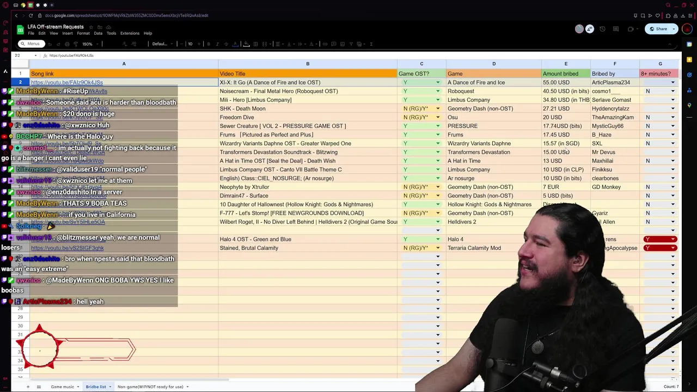Open the Fill color picker
This screenshot has width=697, height=392.
246,44
